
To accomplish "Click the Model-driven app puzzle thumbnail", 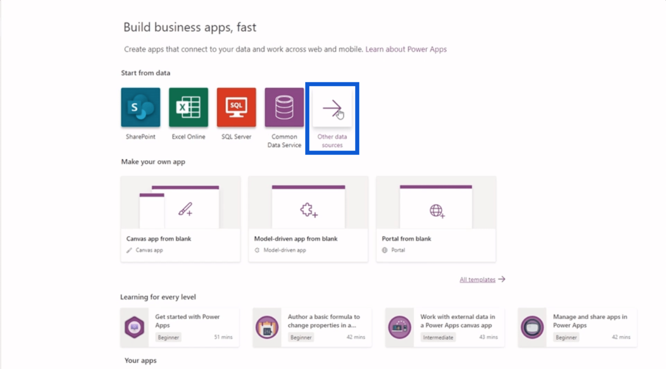I will pyautogui.click(x=308, y=209).
